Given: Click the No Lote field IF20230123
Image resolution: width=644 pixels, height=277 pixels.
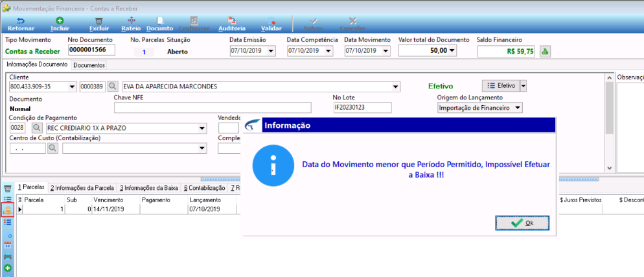Looking at the screenshot, I should click(363, 108).
